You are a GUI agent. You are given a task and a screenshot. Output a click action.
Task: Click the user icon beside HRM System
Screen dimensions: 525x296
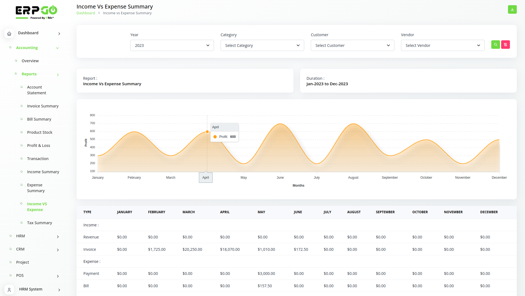(9, 290)
